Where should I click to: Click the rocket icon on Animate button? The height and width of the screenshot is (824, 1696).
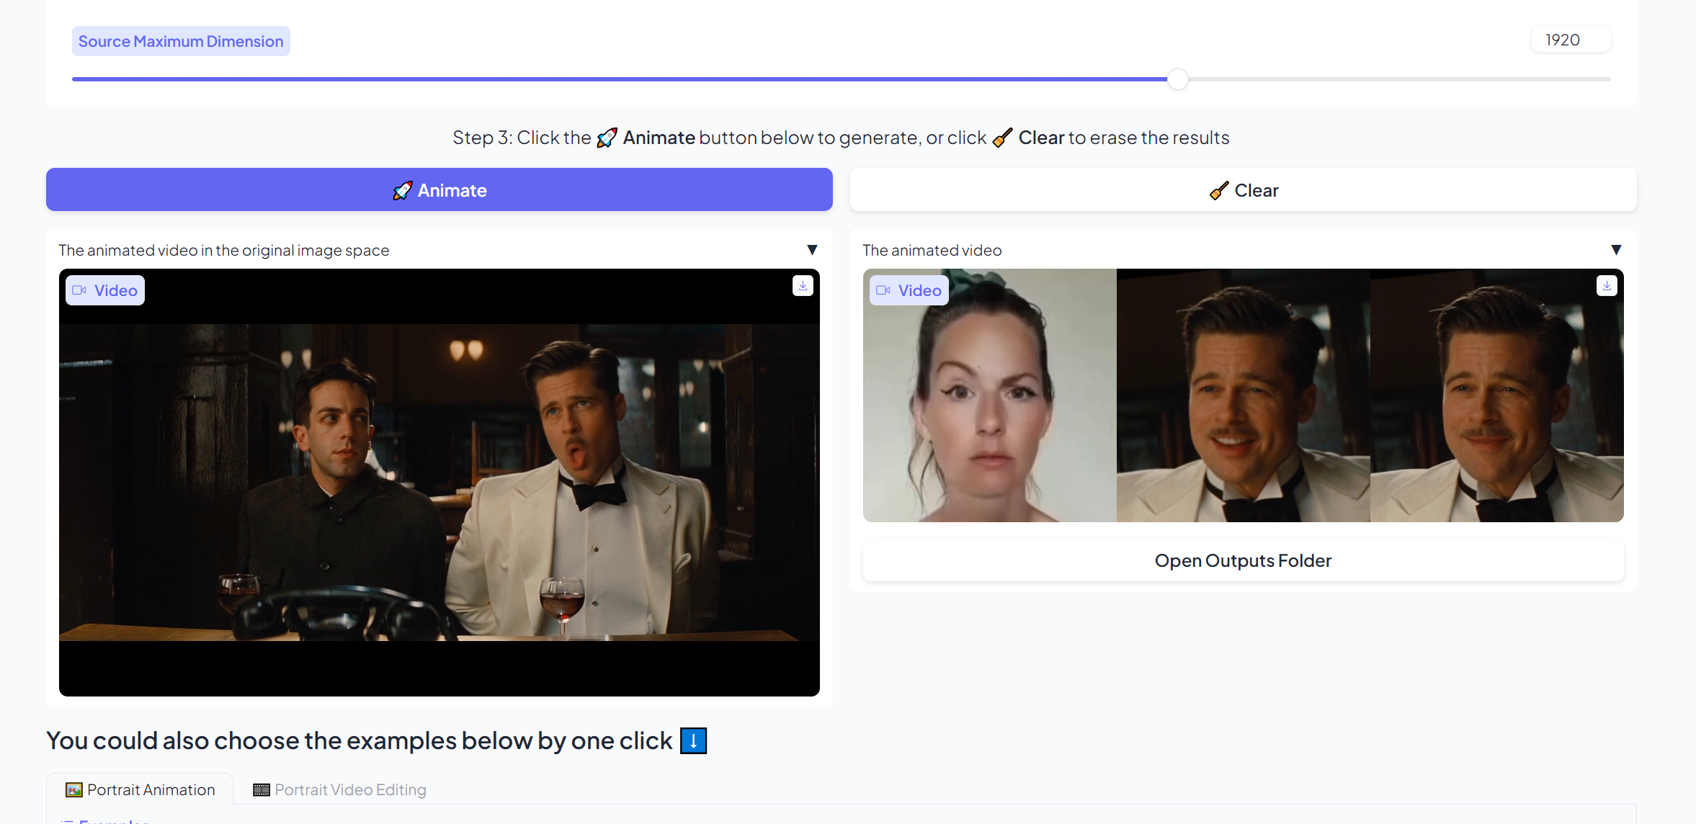(x=402, y=190)
